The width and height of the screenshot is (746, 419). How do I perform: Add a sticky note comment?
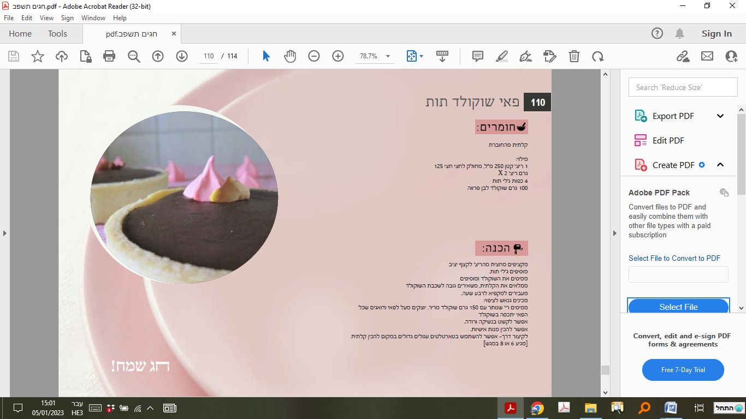477,56
